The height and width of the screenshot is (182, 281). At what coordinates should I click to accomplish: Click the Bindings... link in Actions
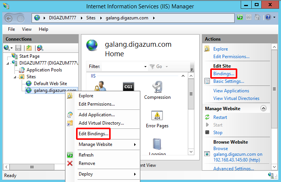coord(224,74)
